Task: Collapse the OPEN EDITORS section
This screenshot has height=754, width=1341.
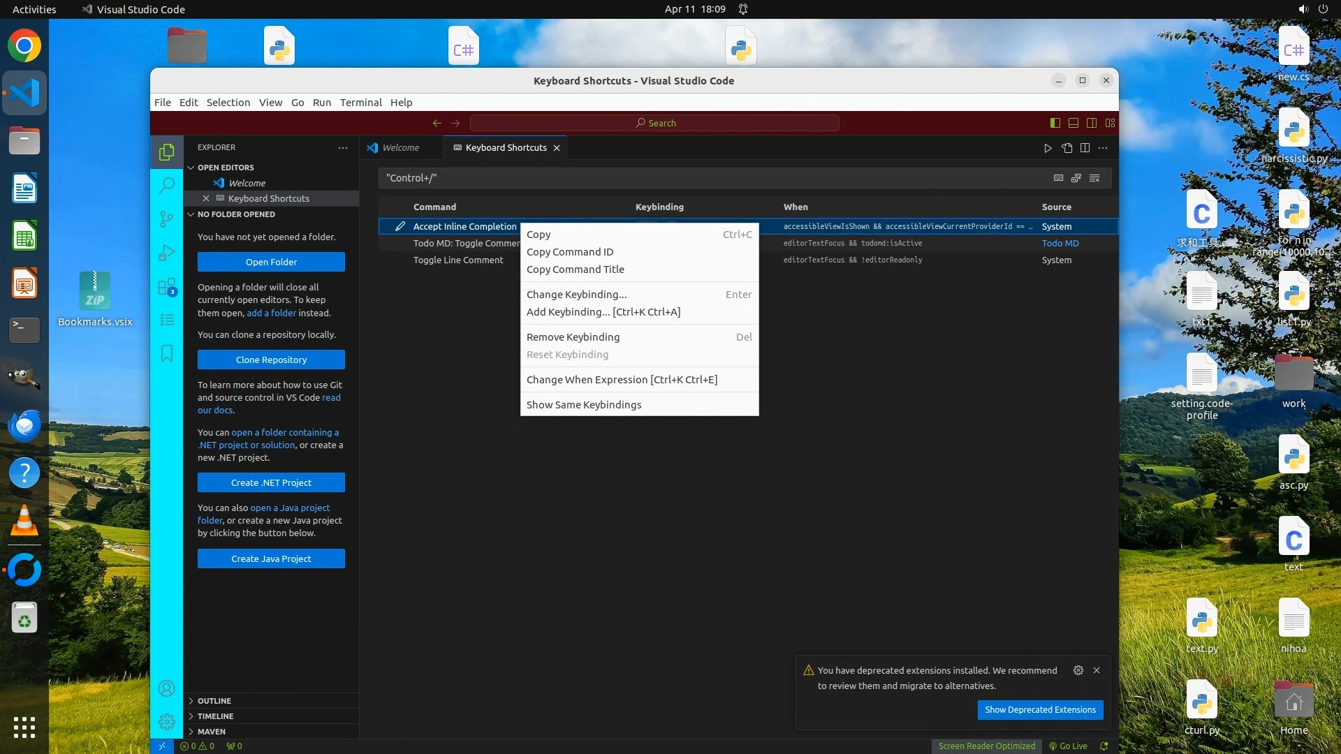Action: (225, 168)
